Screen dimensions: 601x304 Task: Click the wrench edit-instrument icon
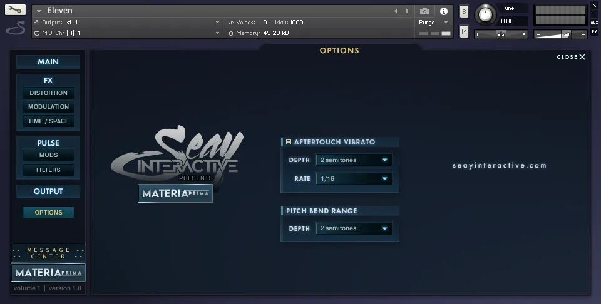[15, 10]
